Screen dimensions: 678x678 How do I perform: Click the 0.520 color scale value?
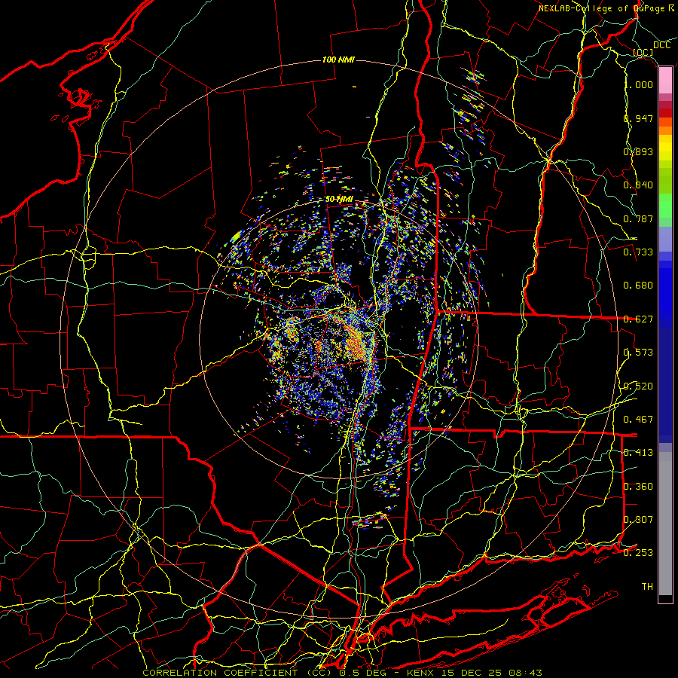coord(638,386)
